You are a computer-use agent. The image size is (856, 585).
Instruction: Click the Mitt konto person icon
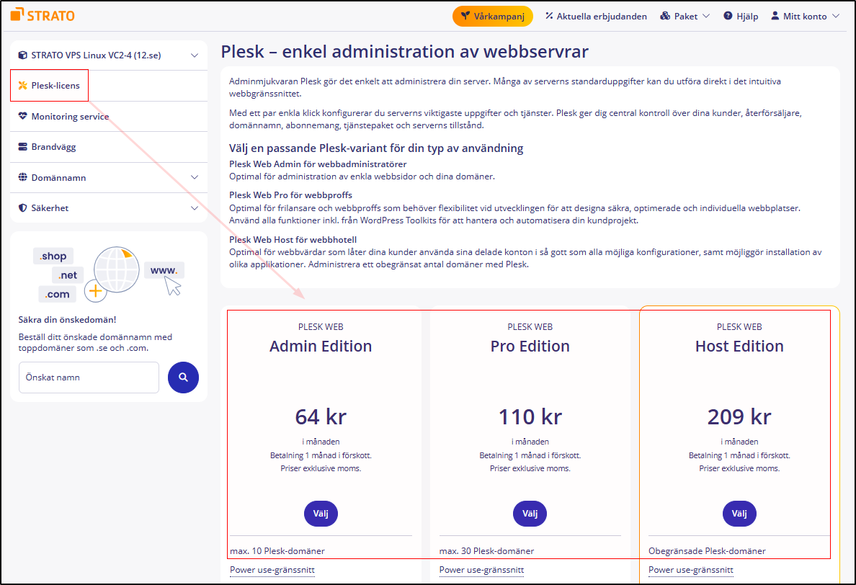(775, 16)
